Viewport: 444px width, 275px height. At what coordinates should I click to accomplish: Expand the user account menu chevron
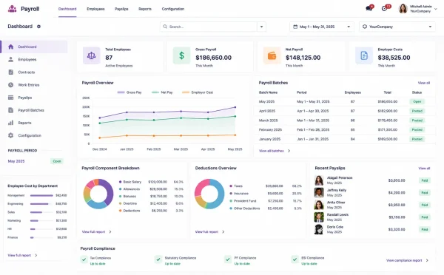tap(436, 9)
